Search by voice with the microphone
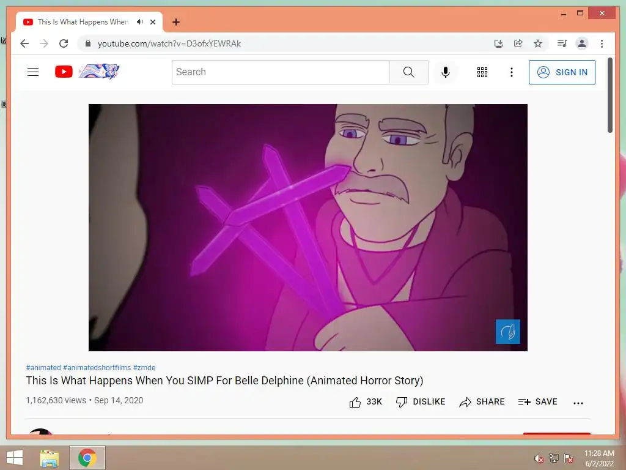The height and width of the screenshot is (470, 626). [x=446, y=72]
